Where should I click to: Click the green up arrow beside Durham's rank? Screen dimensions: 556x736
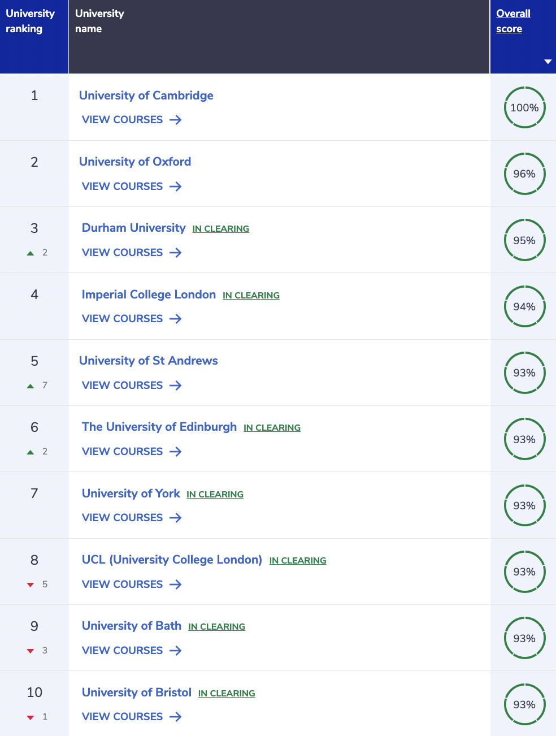[31, 253]
